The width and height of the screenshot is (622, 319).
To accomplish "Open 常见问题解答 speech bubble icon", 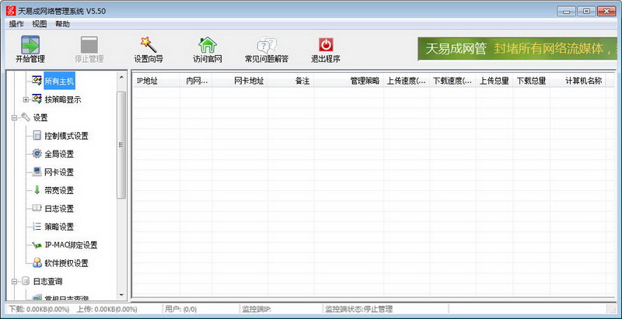I will 267,45.
